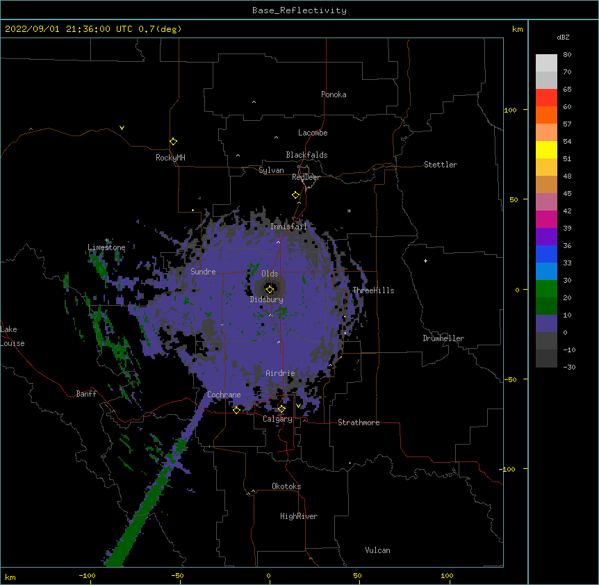Click the Lake Louise label
This screenshot has height=585, width=599.
click(12, 336)
